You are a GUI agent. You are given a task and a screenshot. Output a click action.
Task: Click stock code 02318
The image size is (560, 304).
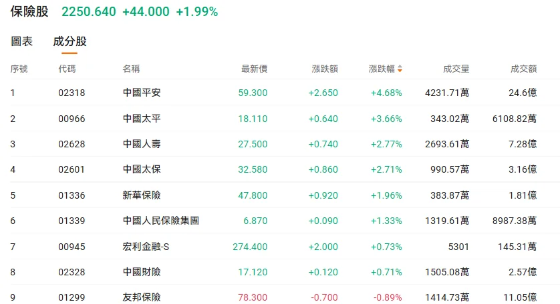pos(72,93)
